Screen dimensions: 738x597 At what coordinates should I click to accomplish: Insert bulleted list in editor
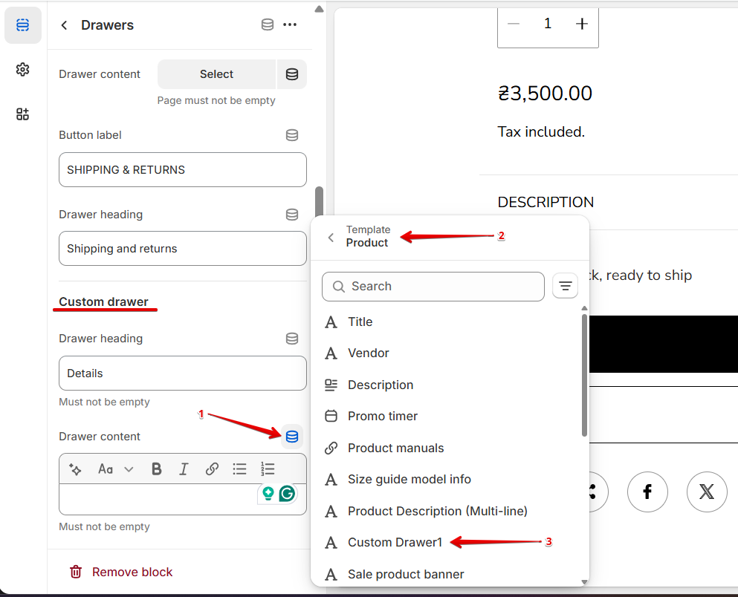tap(239, 469)
